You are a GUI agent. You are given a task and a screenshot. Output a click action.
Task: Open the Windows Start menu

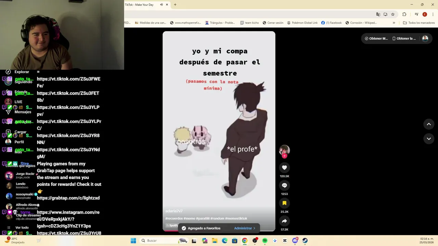(133, 241)
